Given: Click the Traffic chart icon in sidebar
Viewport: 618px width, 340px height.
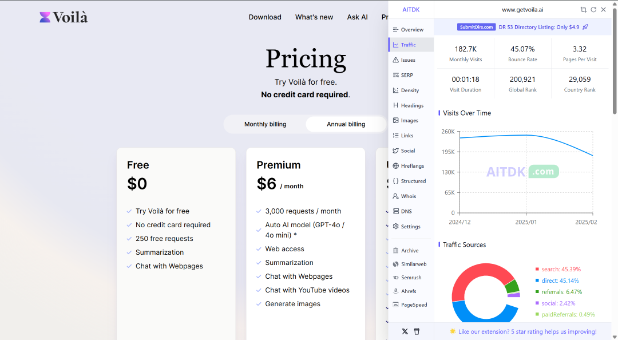Looking at the screenshot, I should (x=396, y=45).
